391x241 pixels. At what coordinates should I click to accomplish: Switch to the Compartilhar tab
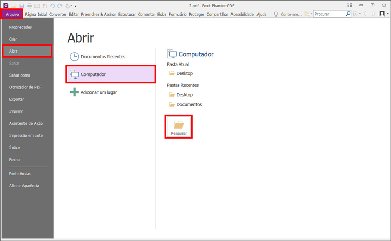point(217,14)
